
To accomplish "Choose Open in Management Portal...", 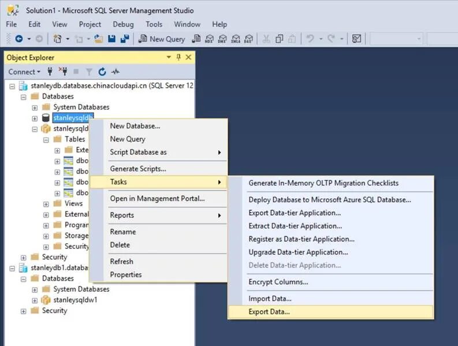I will [157, 199].
